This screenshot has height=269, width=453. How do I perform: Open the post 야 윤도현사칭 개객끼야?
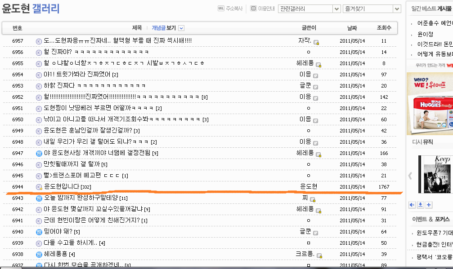pos(97,153)
